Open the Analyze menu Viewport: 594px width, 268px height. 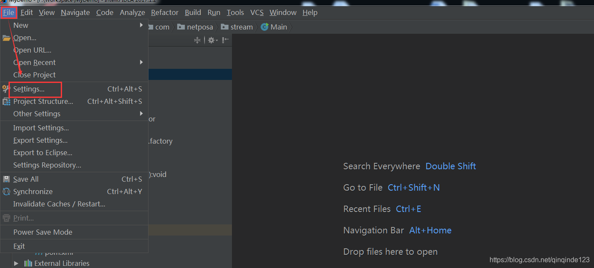coord(132,12)
